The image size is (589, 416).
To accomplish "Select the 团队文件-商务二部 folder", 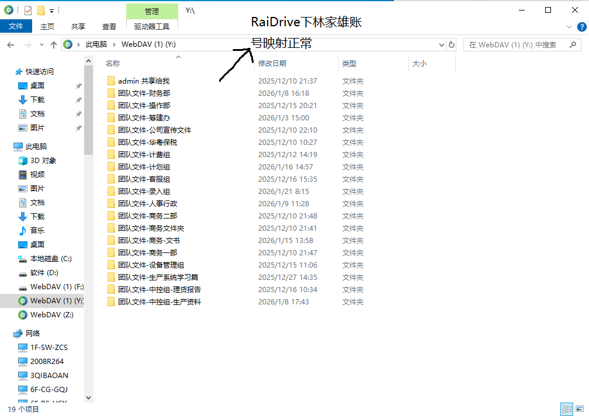I will [147, 216].
